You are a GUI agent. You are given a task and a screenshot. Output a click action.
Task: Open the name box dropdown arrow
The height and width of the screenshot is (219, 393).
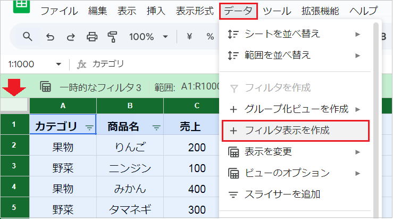pos(58,64)
